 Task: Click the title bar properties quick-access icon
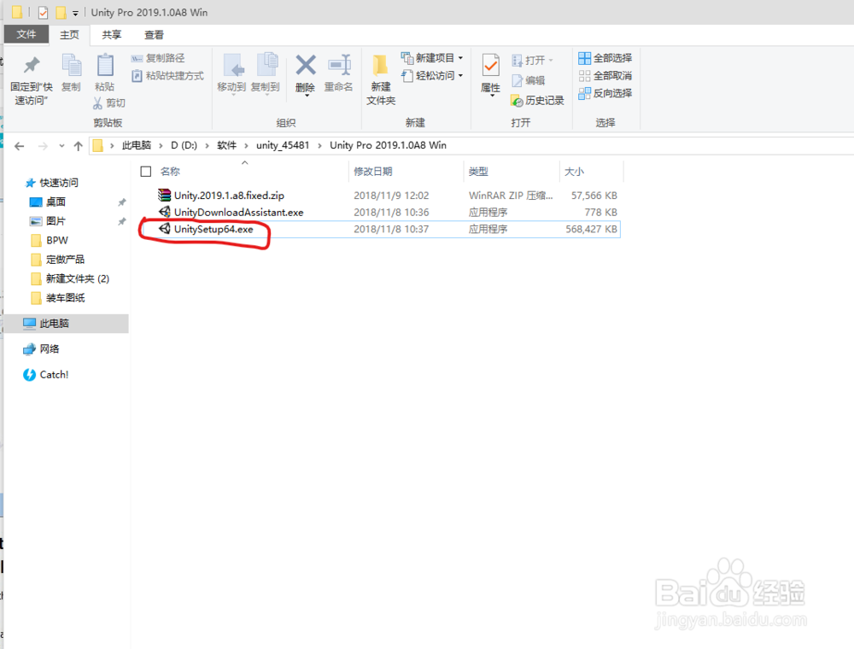click(x=43, y=12)
